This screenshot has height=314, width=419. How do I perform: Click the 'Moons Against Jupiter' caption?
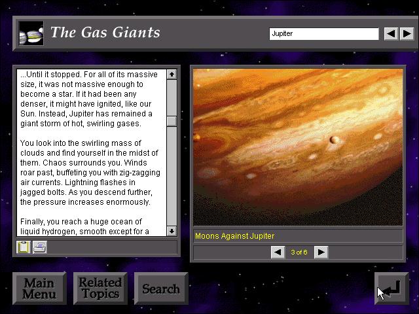tap(234, 236)
